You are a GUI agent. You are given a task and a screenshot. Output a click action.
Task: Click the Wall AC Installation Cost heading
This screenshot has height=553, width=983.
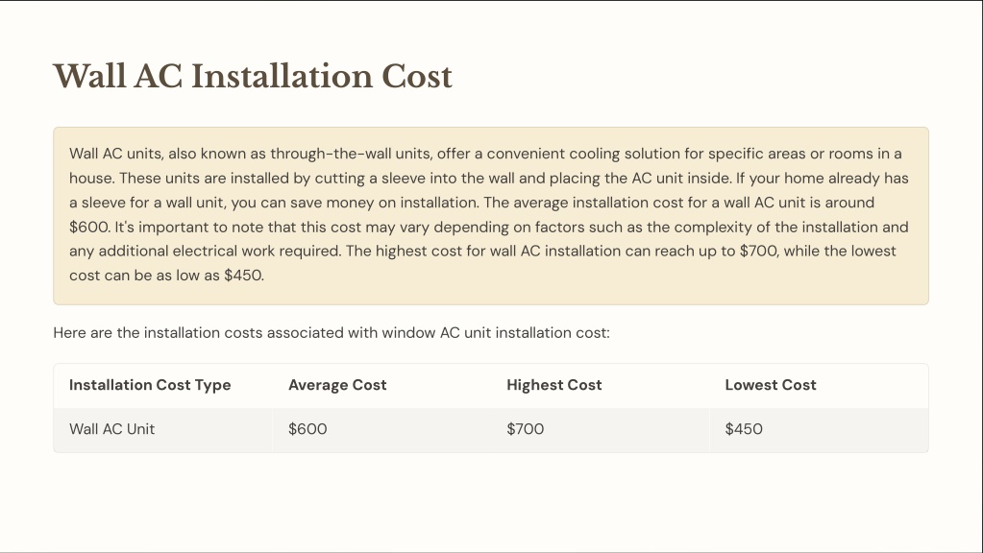click(x=252, y=77)
